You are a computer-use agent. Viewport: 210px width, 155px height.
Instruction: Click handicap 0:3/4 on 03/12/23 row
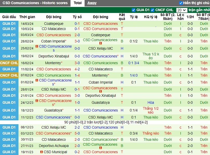click(134, 133)
